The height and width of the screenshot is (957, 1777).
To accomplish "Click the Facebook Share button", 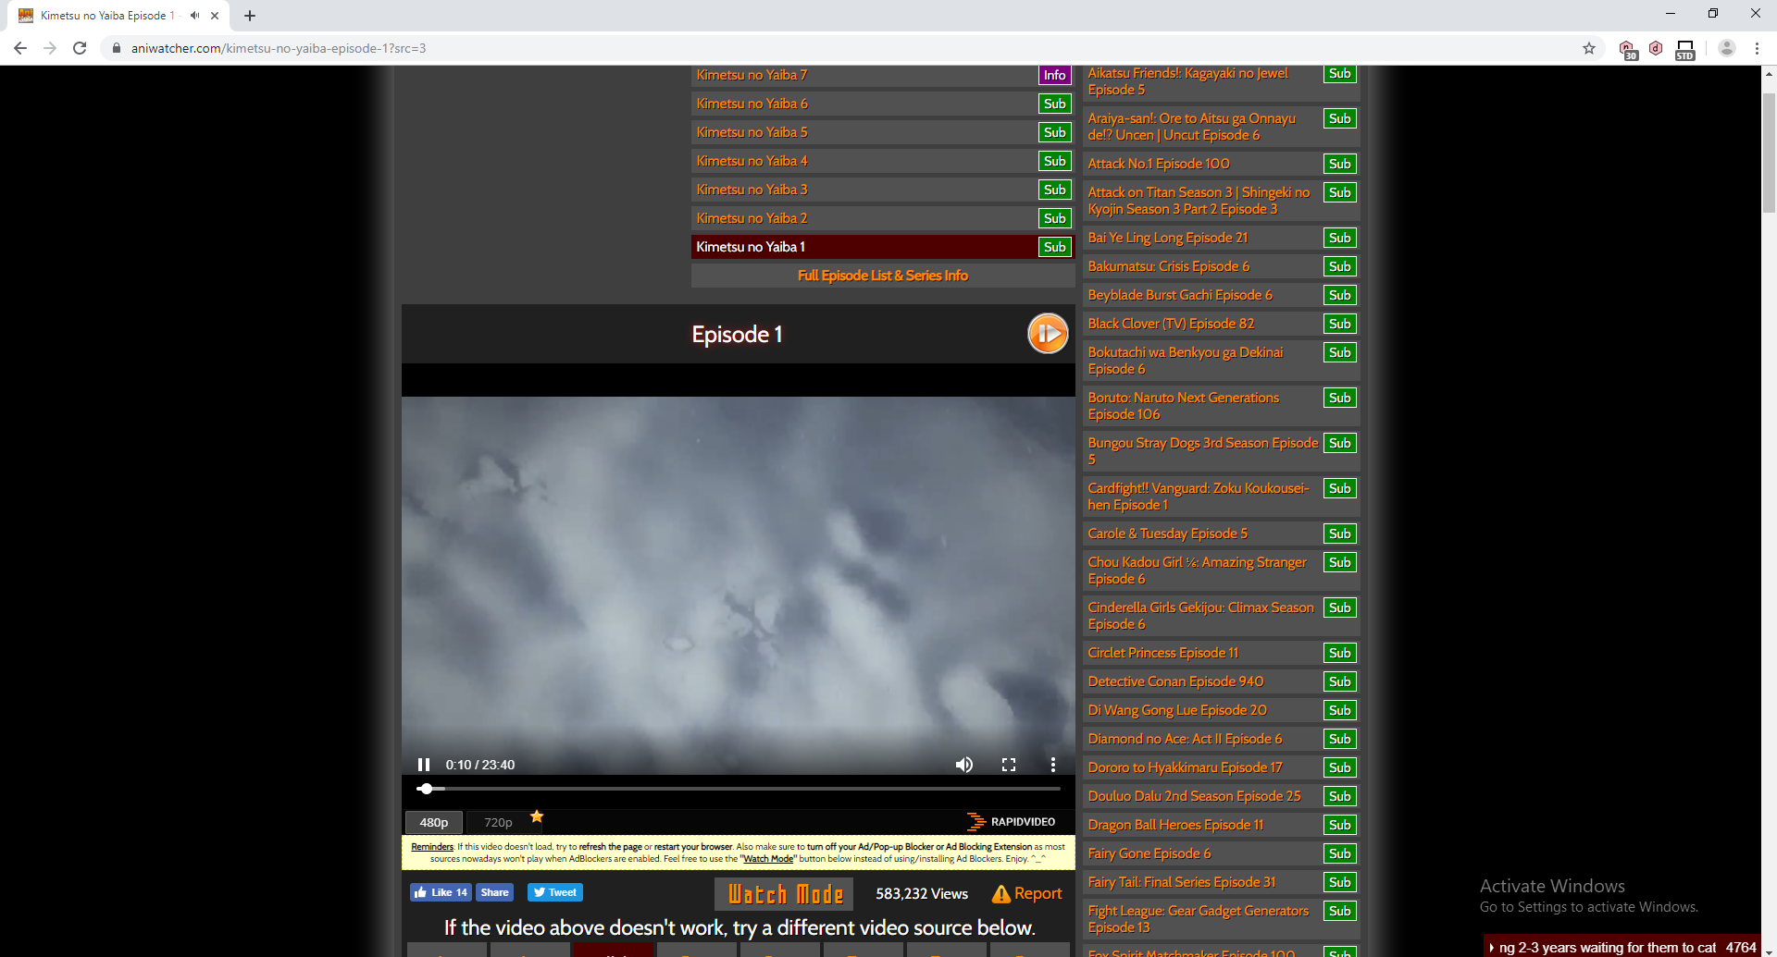I will 494,892.
